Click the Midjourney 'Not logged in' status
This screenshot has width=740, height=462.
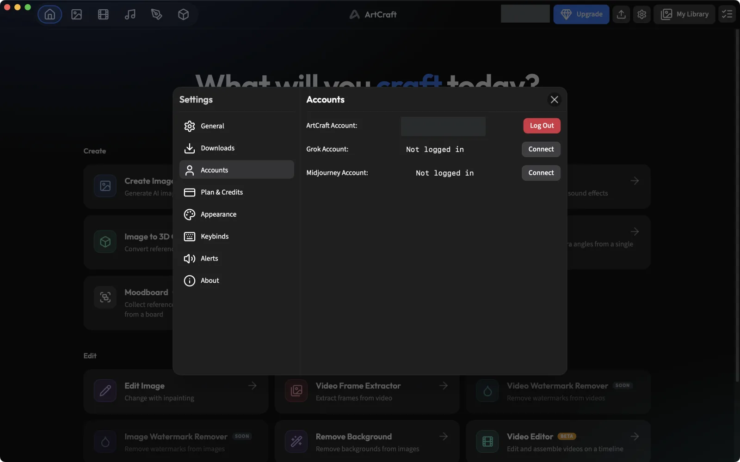coord(444,173)
